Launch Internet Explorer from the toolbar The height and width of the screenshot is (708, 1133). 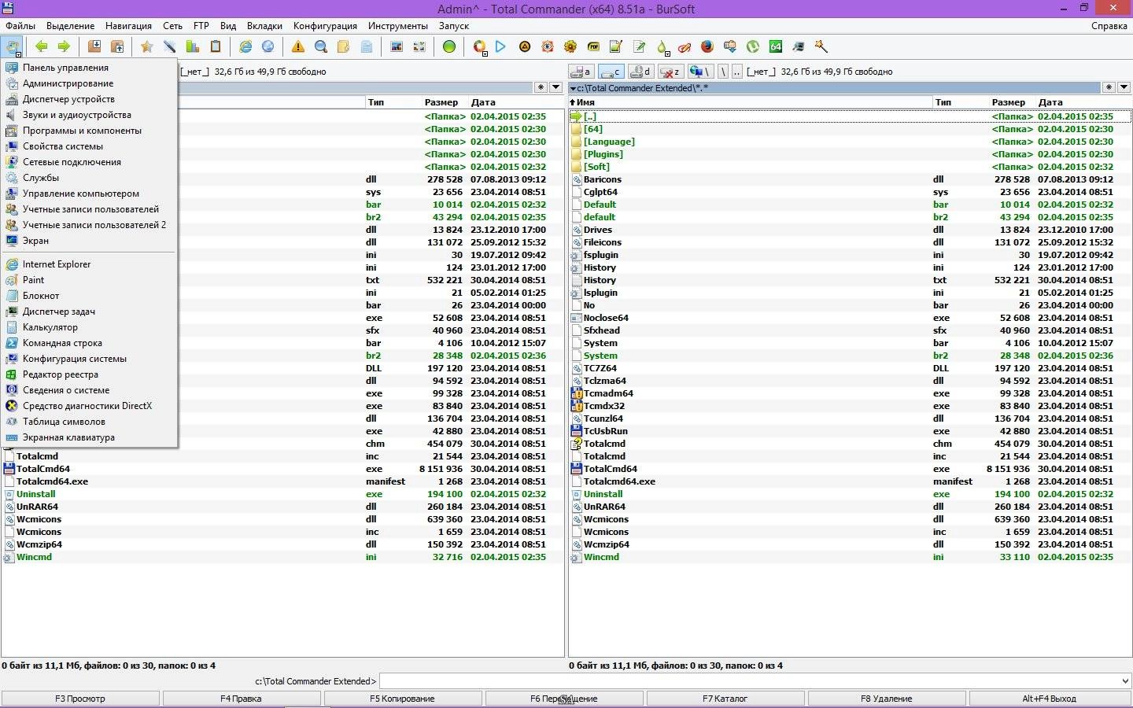click(245, 47)
